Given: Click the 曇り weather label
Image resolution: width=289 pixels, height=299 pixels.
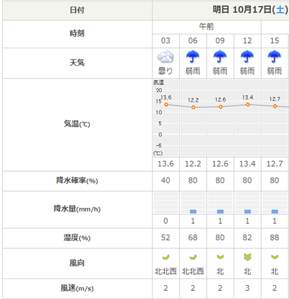Looking at the screenshot, I should tap(165, 71).
